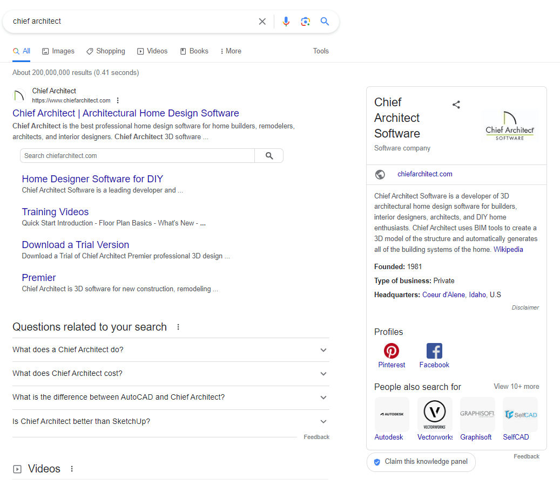Click the View 10+ more link
The width and height of the screenshot is (560, 480).
click(x=516, y=387)
